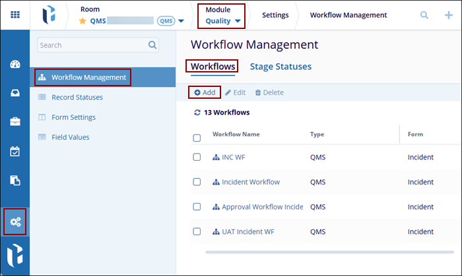Open the briefcase icon in sidebar
Viewport: 462px width, 276px height.
15,122
